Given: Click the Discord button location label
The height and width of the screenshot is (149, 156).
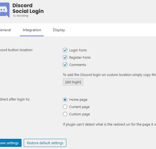Looking at the screenshot, I should coord(16,50).
